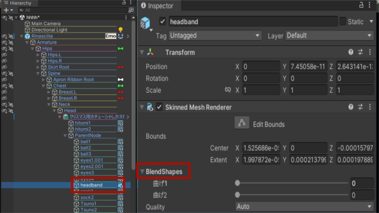Switch to the Inspector tab

157,6
